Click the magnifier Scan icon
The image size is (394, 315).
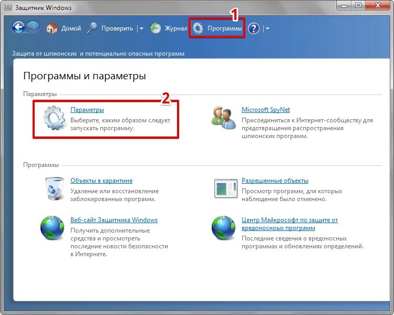[x=92, y=28]
